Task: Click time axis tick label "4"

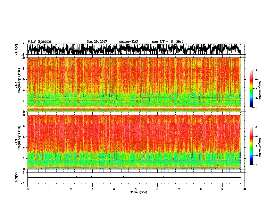Action: click(114, 189)
